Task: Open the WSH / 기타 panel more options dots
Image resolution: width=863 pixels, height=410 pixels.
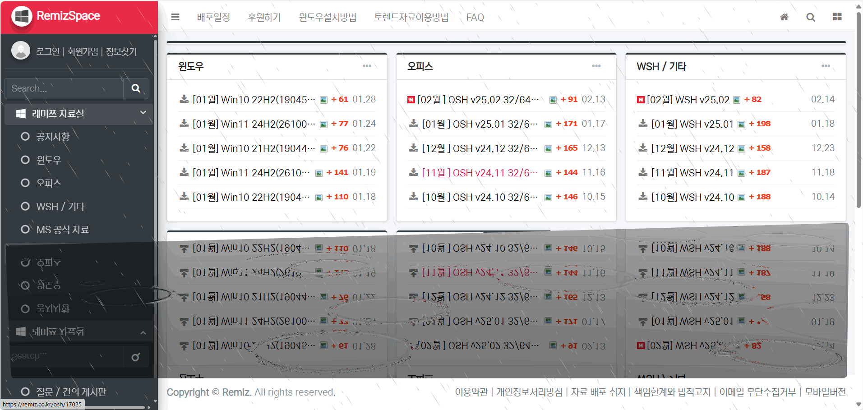Action: [826, 66]
